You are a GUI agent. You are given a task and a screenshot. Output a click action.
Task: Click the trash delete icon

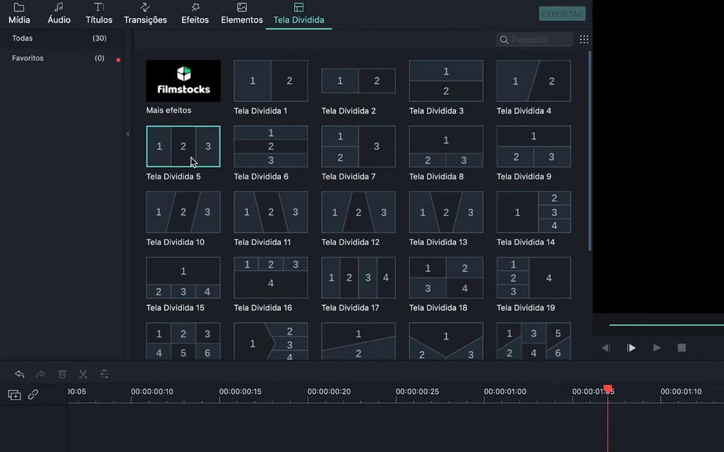62,374
